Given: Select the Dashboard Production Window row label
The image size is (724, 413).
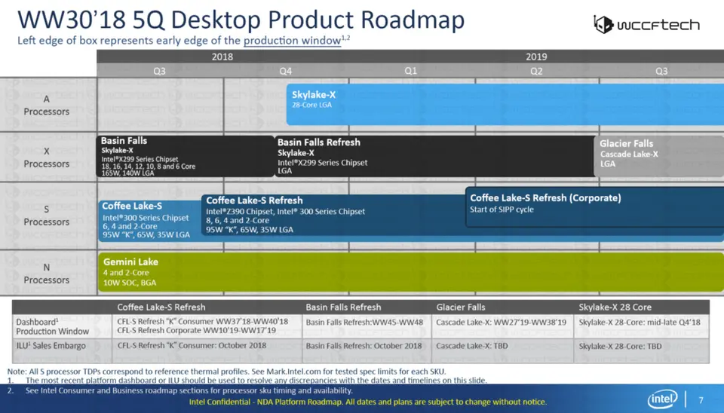Looking at the screenshot, I should pyautogui.click(x=53, y=326).
